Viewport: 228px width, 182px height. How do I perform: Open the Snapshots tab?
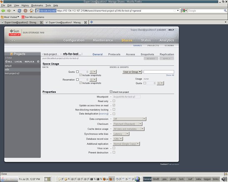147,54
